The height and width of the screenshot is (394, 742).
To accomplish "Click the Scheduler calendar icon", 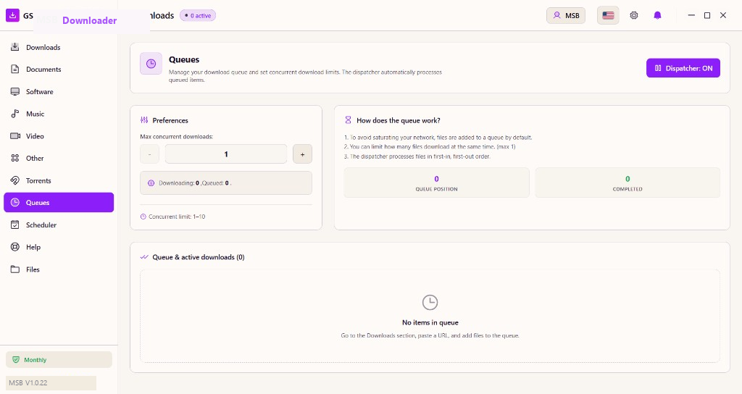I will (15, 225).
